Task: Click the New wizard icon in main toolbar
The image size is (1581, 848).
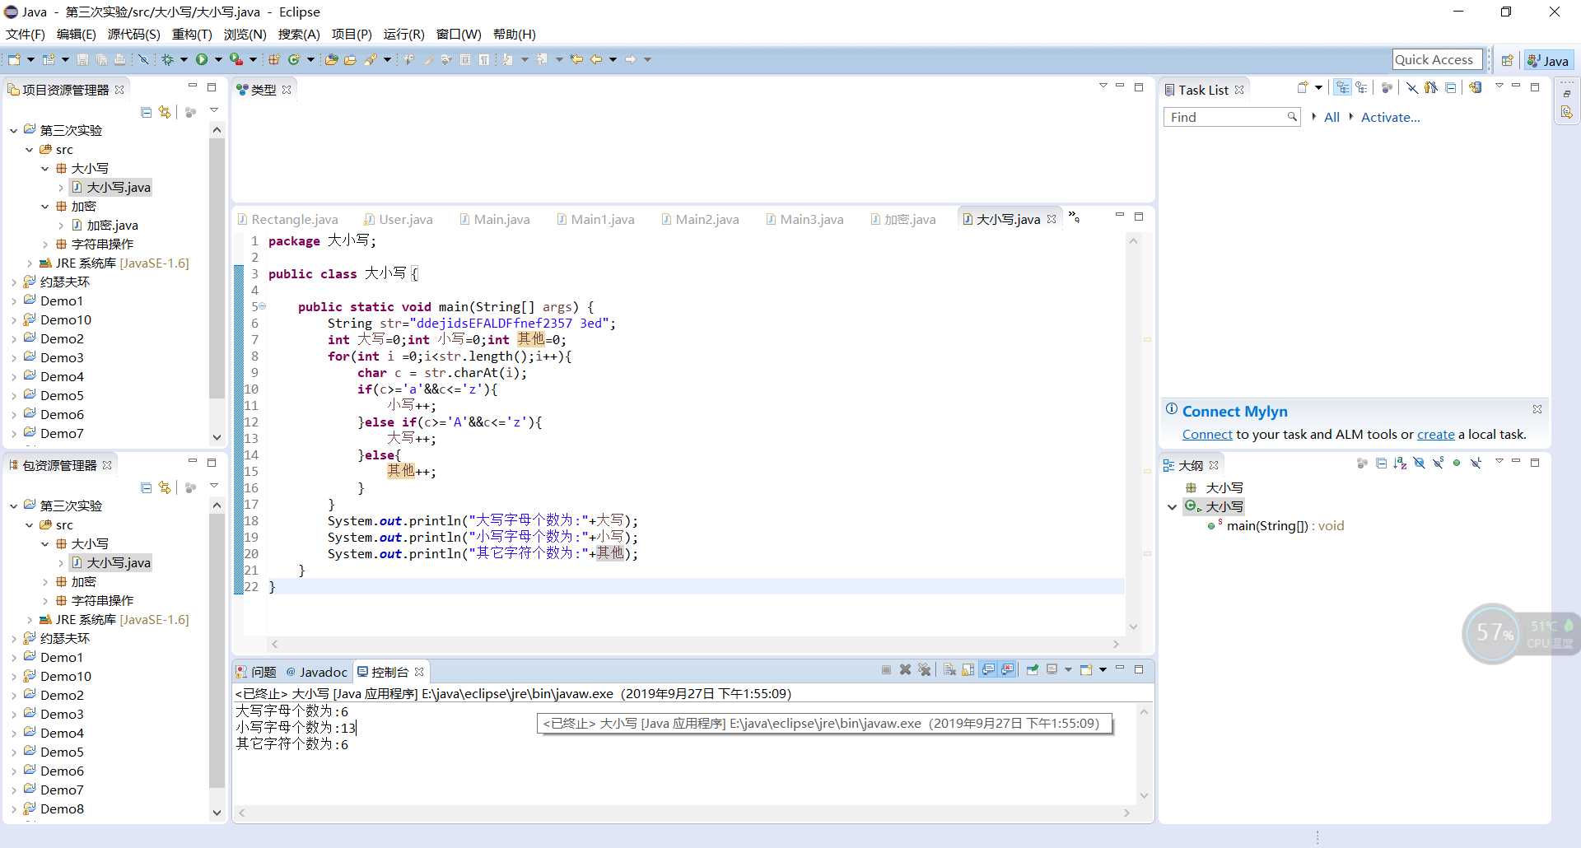Action: (x=14, y=59)
